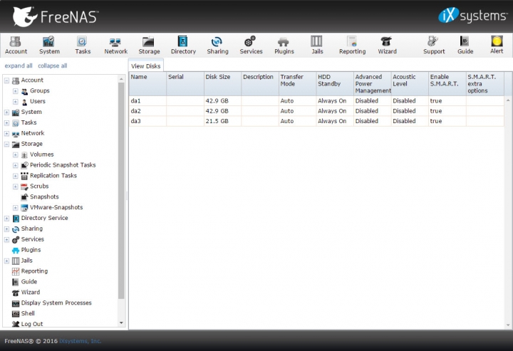Expand the Replication Tasks node
Screen dimensions: 513x351
click(x=16, y=176)
